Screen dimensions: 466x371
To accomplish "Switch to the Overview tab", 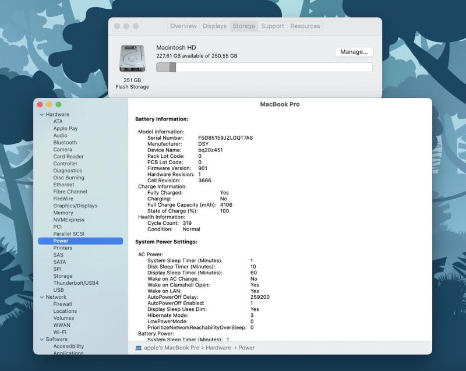I will point(183,26).
